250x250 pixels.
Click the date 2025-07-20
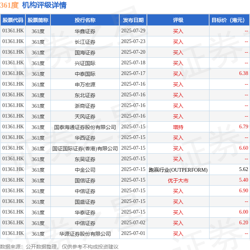(133, 52)
